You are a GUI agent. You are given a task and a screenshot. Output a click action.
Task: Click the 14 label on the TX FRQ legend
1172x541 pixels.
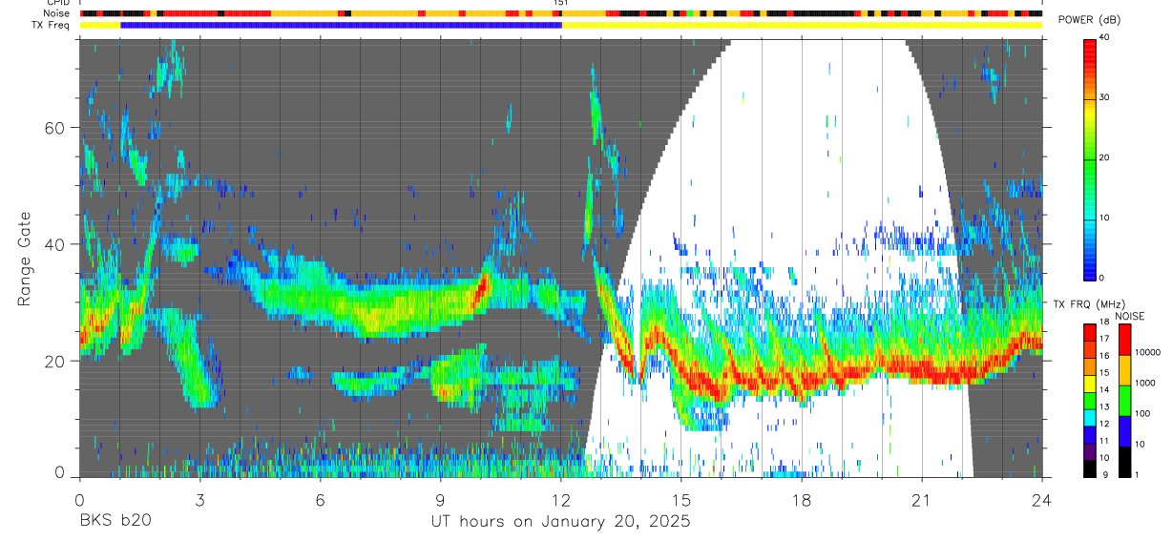coord(1102,390)
